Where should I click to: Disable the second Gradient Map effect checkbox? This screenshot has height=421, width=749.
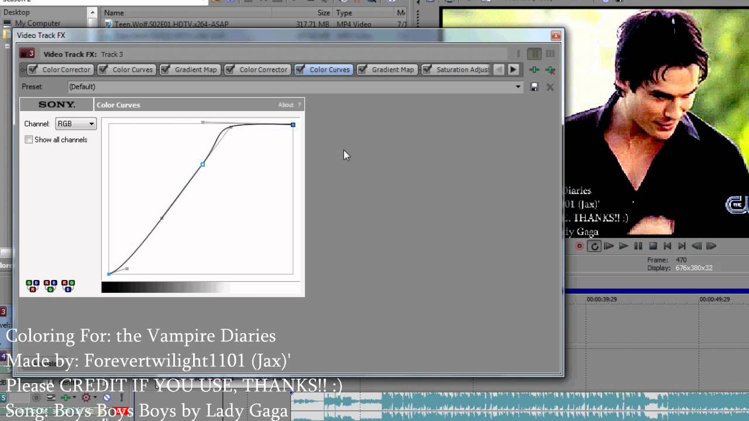[x=363, y=70]
